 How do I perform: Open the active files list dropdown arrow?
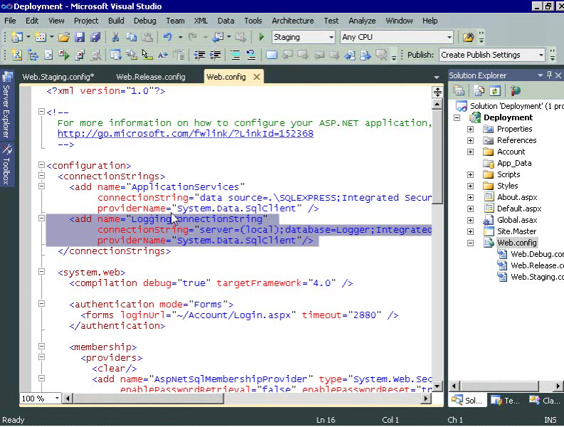tap(437, 78)
